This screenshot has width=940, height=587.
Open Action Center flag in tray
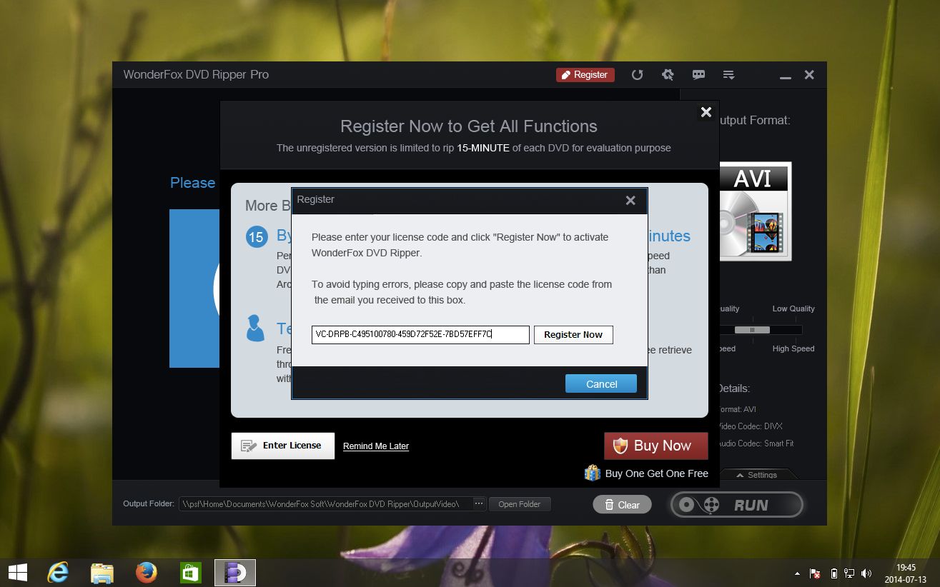[x=815, y=573]
